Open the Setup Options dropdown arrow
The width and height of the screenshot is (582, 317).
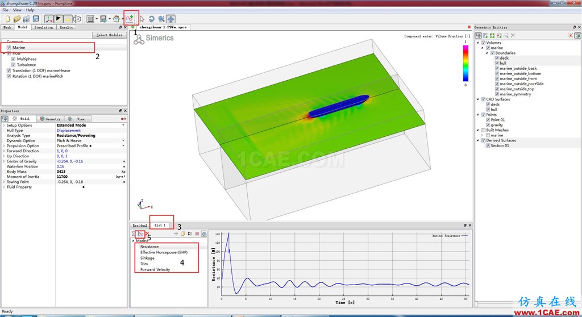click(123, 126)
